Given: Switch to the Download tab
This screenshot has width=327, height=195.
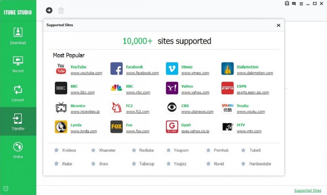Looking at the screenshot, I should pos(18,36).
